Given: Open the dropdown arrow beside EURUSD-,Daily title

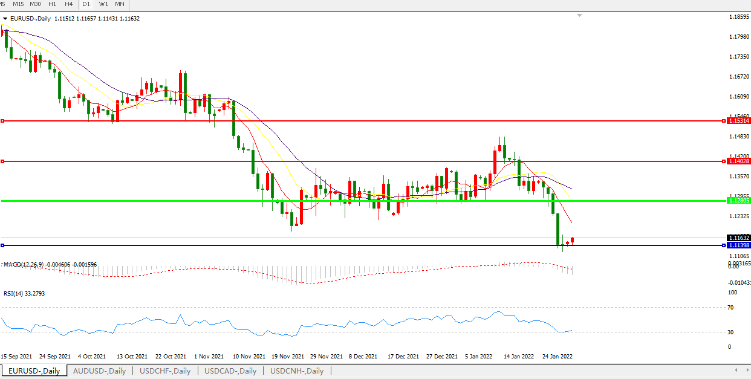Looking at the screenshot, I should pos(5,19).
